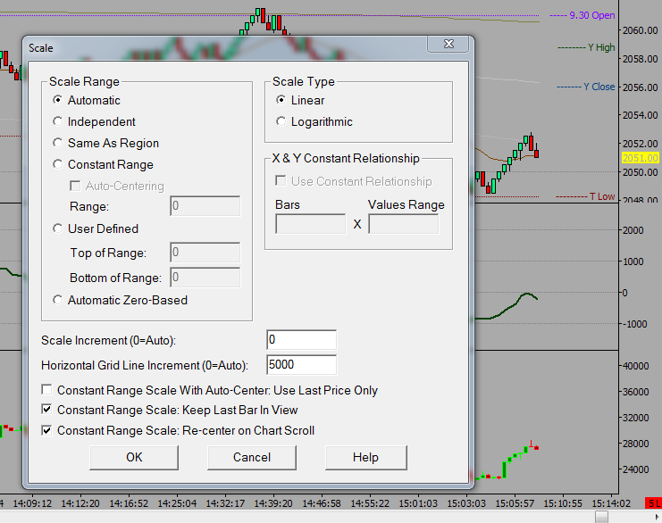The height and width of the screenshot is (523, 662).
Task: Toggle the Auto-Centering checkbox
Action: pyautogui.click(x=75, y=186)
